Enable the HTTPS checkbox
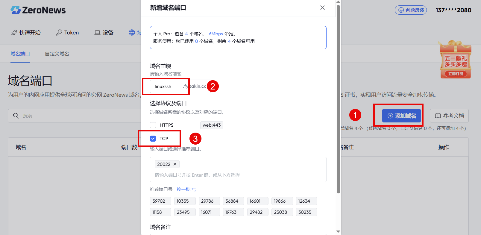This screenshot has width=481, height=235. click(x=153, y=125)
